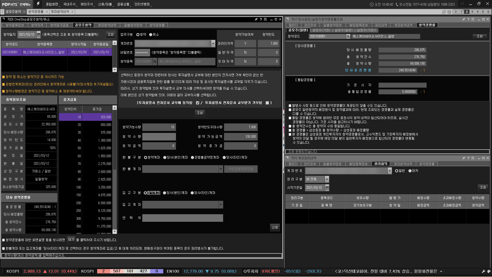Click the pin icon in 7017 window title

coord(464,19)
